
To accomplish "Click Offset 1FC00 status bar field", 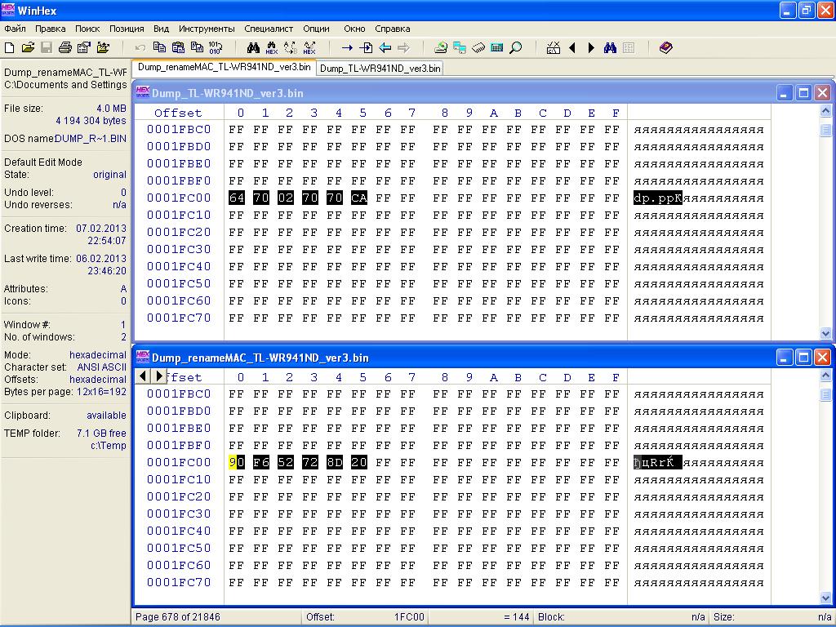I will 365,617.
